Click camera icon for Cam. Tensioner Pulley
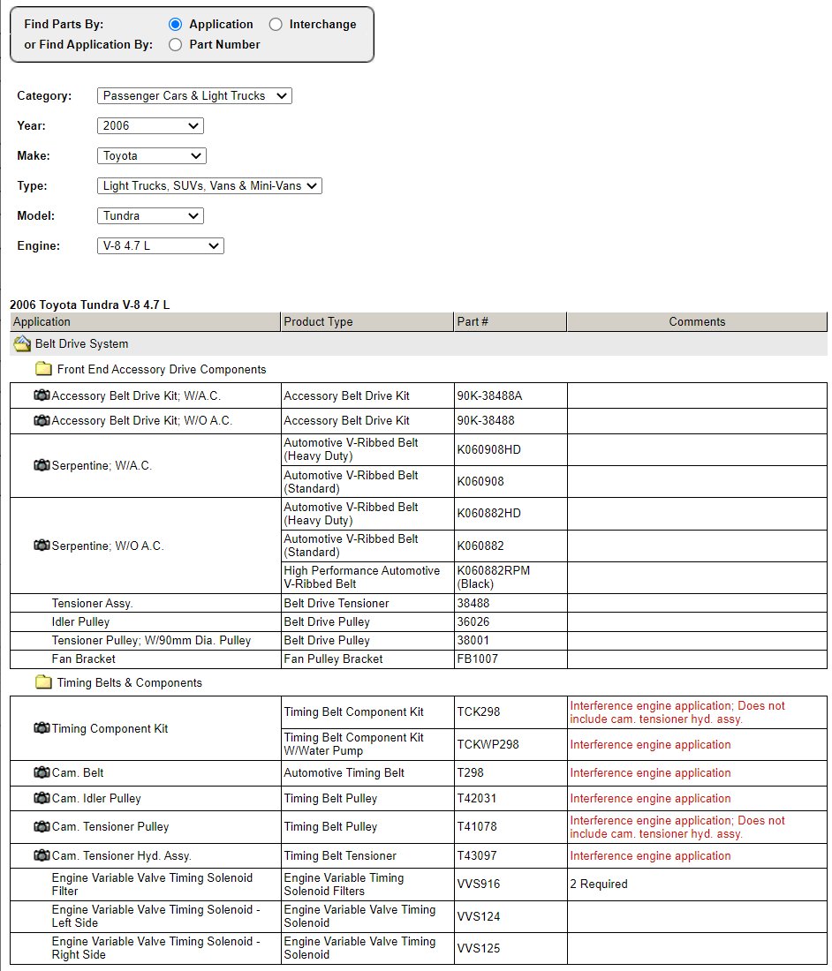This screenshot has height=971, width=832. (x=42, y=826)
